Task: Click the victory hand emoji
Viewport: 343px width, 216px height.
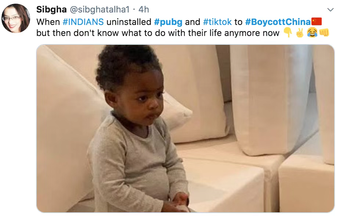Action: tap(300, 33)
